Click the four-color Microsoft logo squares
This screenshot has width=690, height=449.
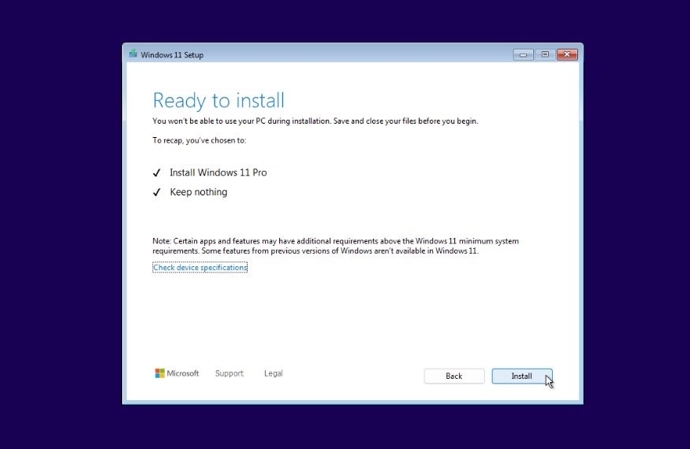[x=159, y=373]
